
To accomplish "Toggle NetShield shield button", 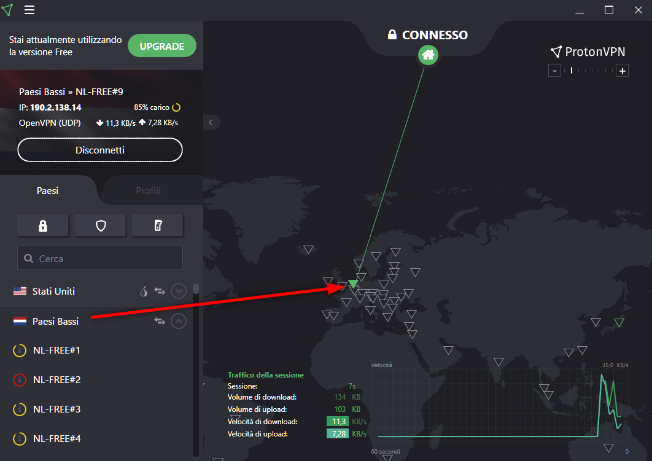I will tap(101, 225).
